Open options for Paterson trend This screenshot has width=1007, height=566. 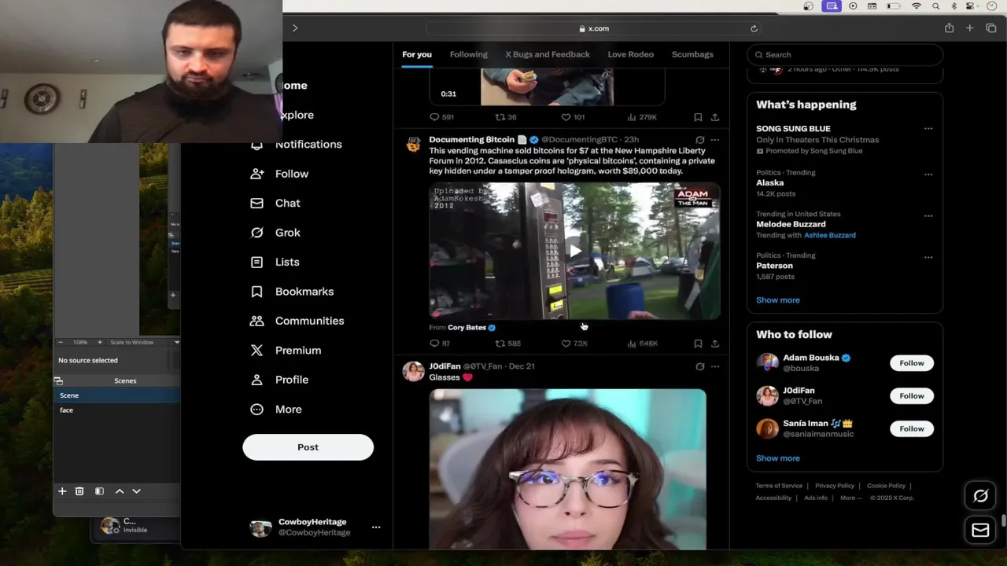point(928,257)
